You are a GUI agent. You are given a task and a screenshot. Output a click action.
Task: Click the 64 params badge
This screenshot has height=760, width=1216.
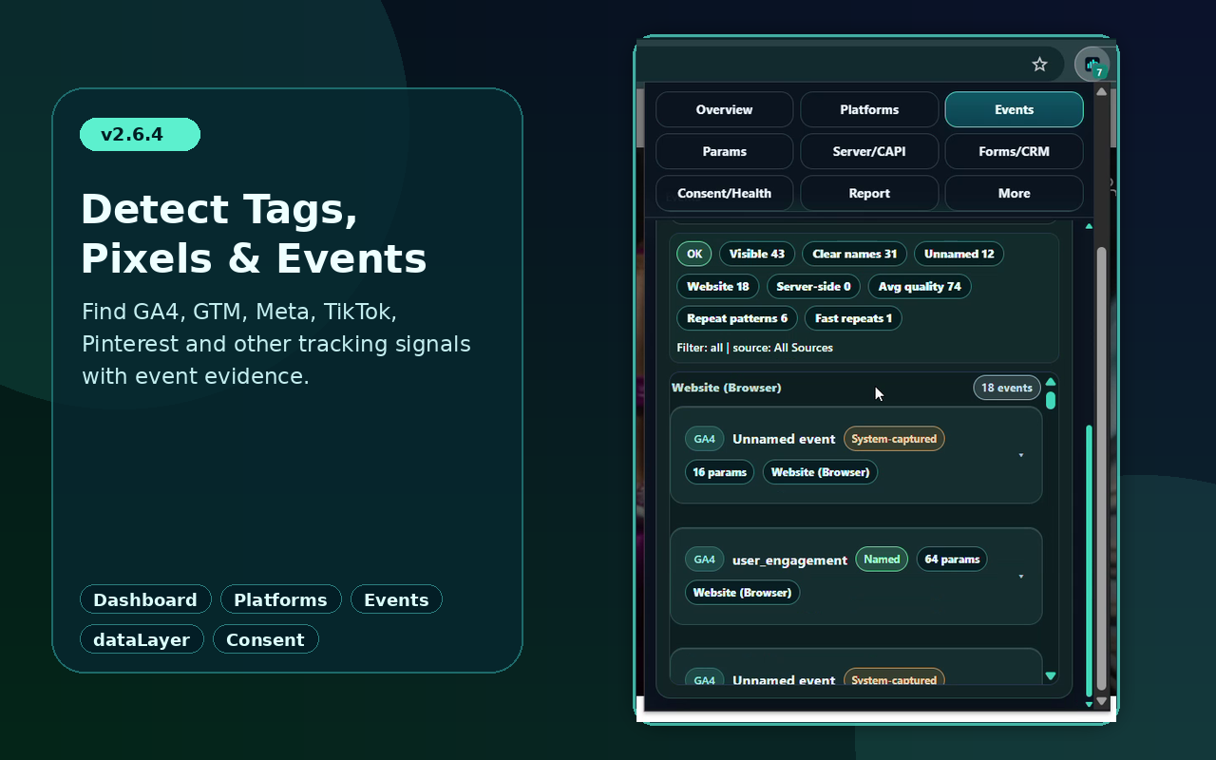(x=952, y=560)
